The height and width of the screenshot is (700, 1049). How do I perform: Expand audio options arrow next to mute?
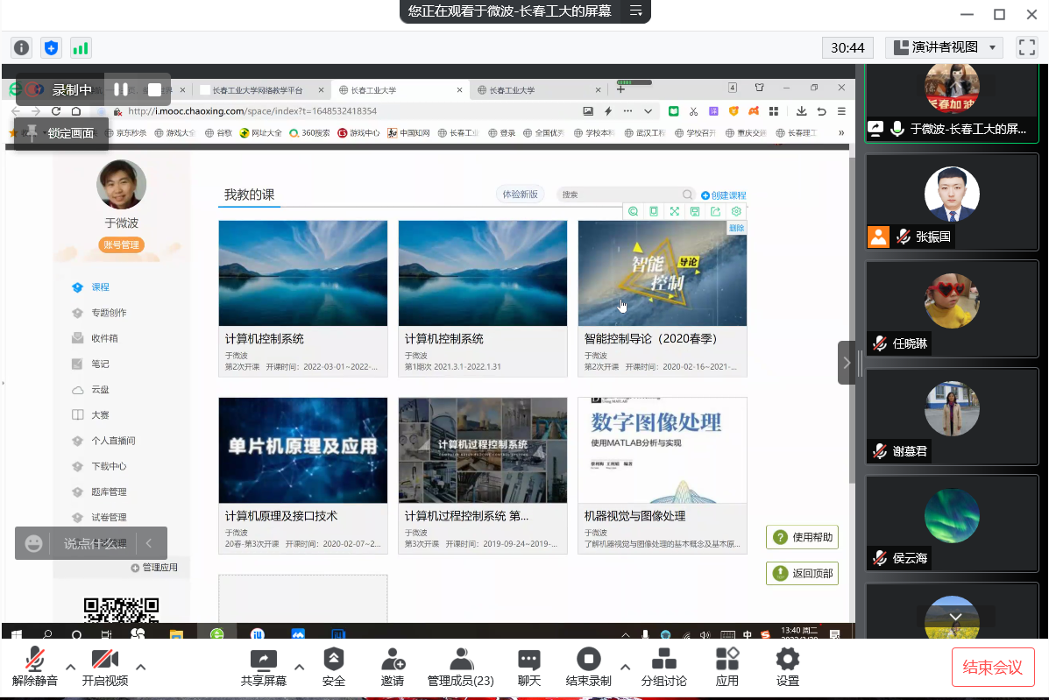coord(70,667)
